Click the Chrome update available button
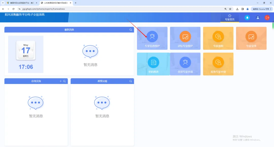 point(261,9)
